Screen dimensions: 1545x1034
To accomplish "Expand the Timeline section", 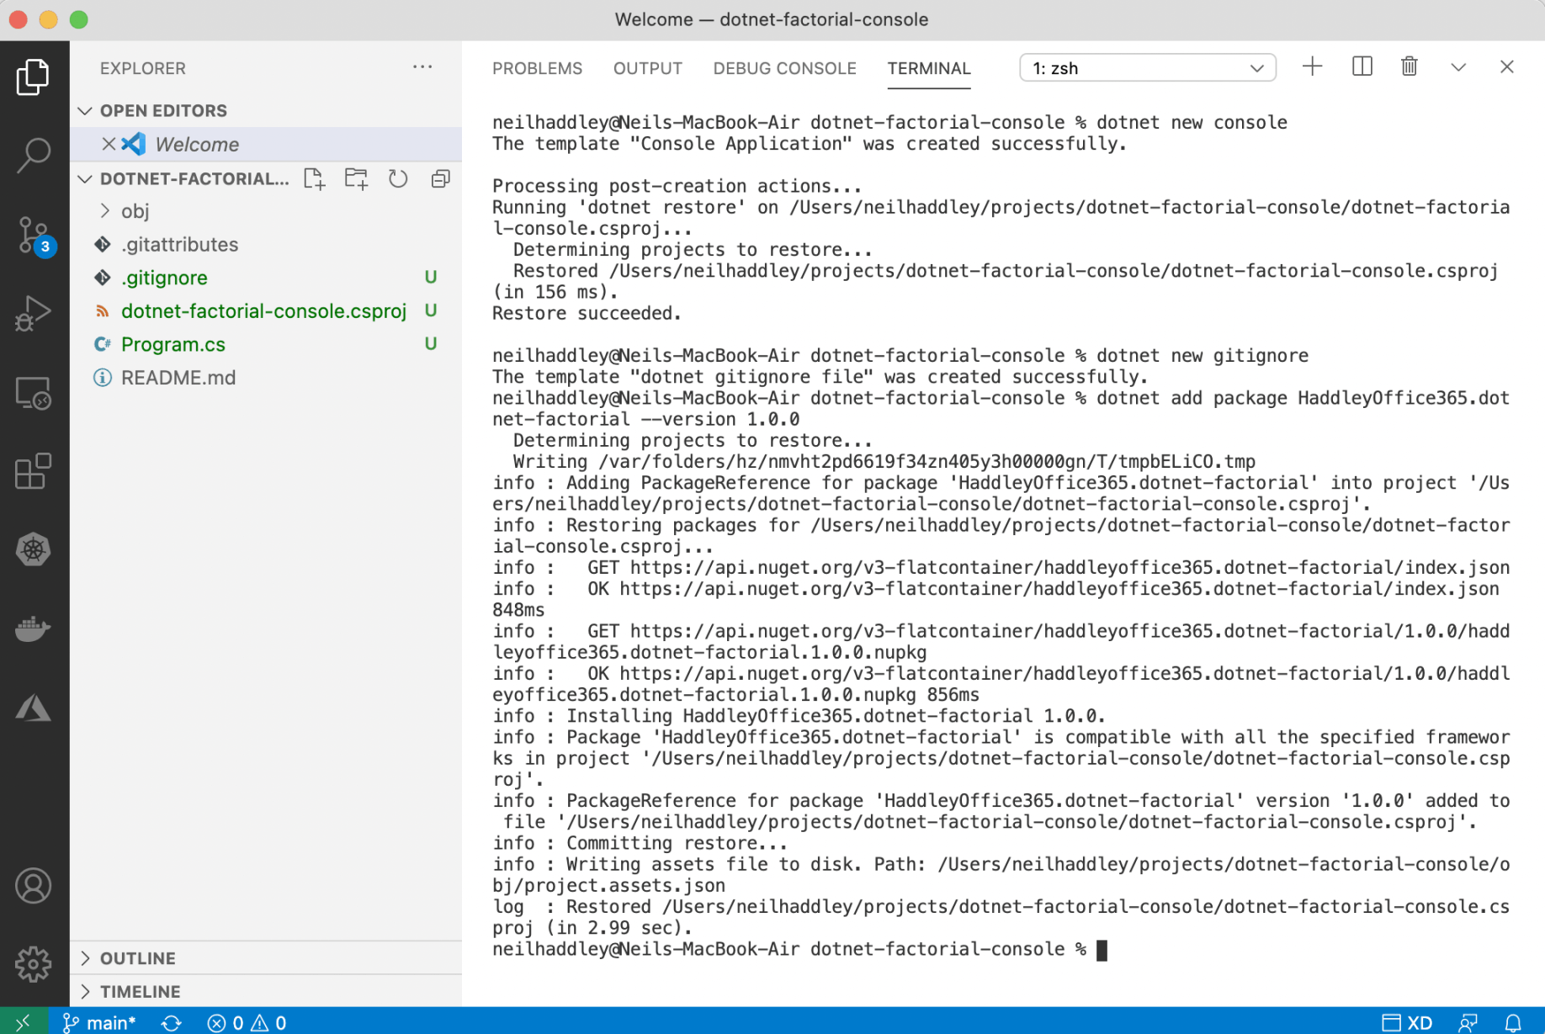I will [x=266, y=991].
